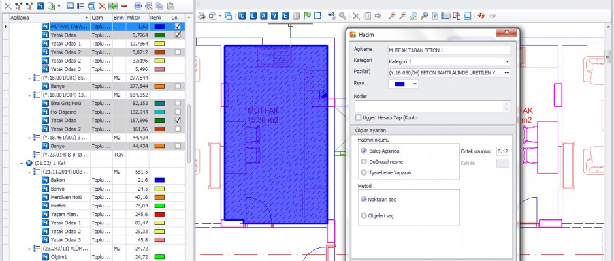Click the red minus remove icon
The image size is (614, 261).
coord(124,5)
